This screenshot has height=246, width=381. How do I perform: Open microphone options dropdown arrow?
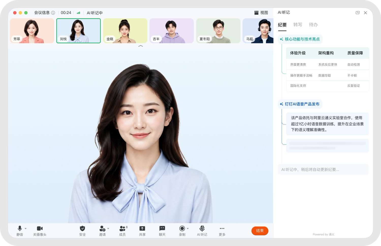(x=26, y=228)
